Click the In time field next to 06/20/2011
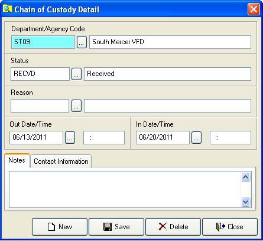This screenshot has height=241, width=263. pyautogui.click(x=230, y=137)
